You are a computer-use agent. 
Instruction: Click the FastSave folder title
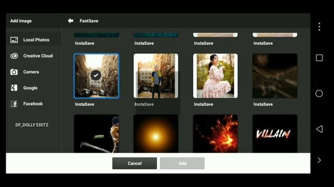pyautogui.click(x=89, y=21)
